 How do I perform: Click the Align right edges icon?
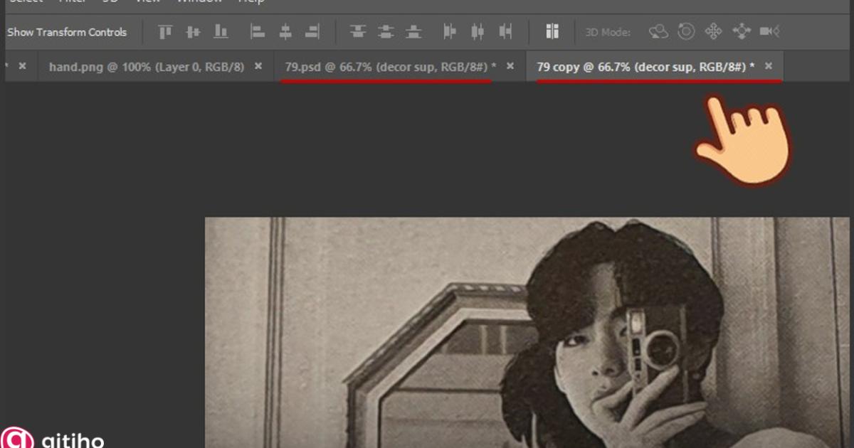click(x=312, y=32)
